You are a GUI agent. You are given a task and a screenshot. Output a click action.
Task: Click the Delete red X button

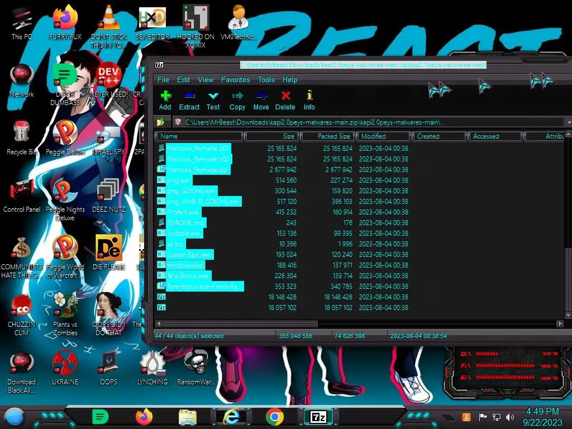click(x=285, y=101)
